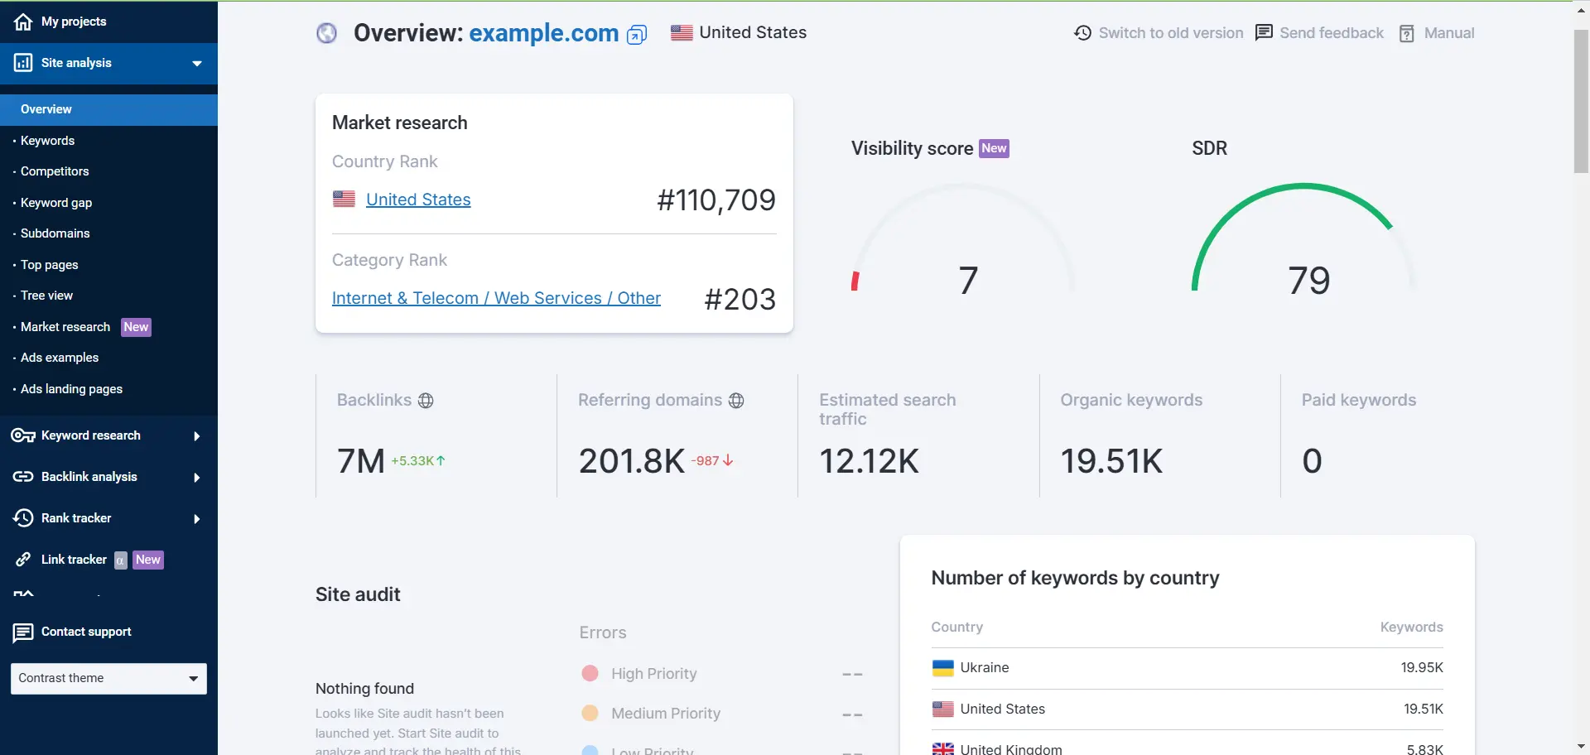Viewport: 1590px width, 755px height.
Task: Click the Keyword research key icon
Action: (x=22, y=435)
